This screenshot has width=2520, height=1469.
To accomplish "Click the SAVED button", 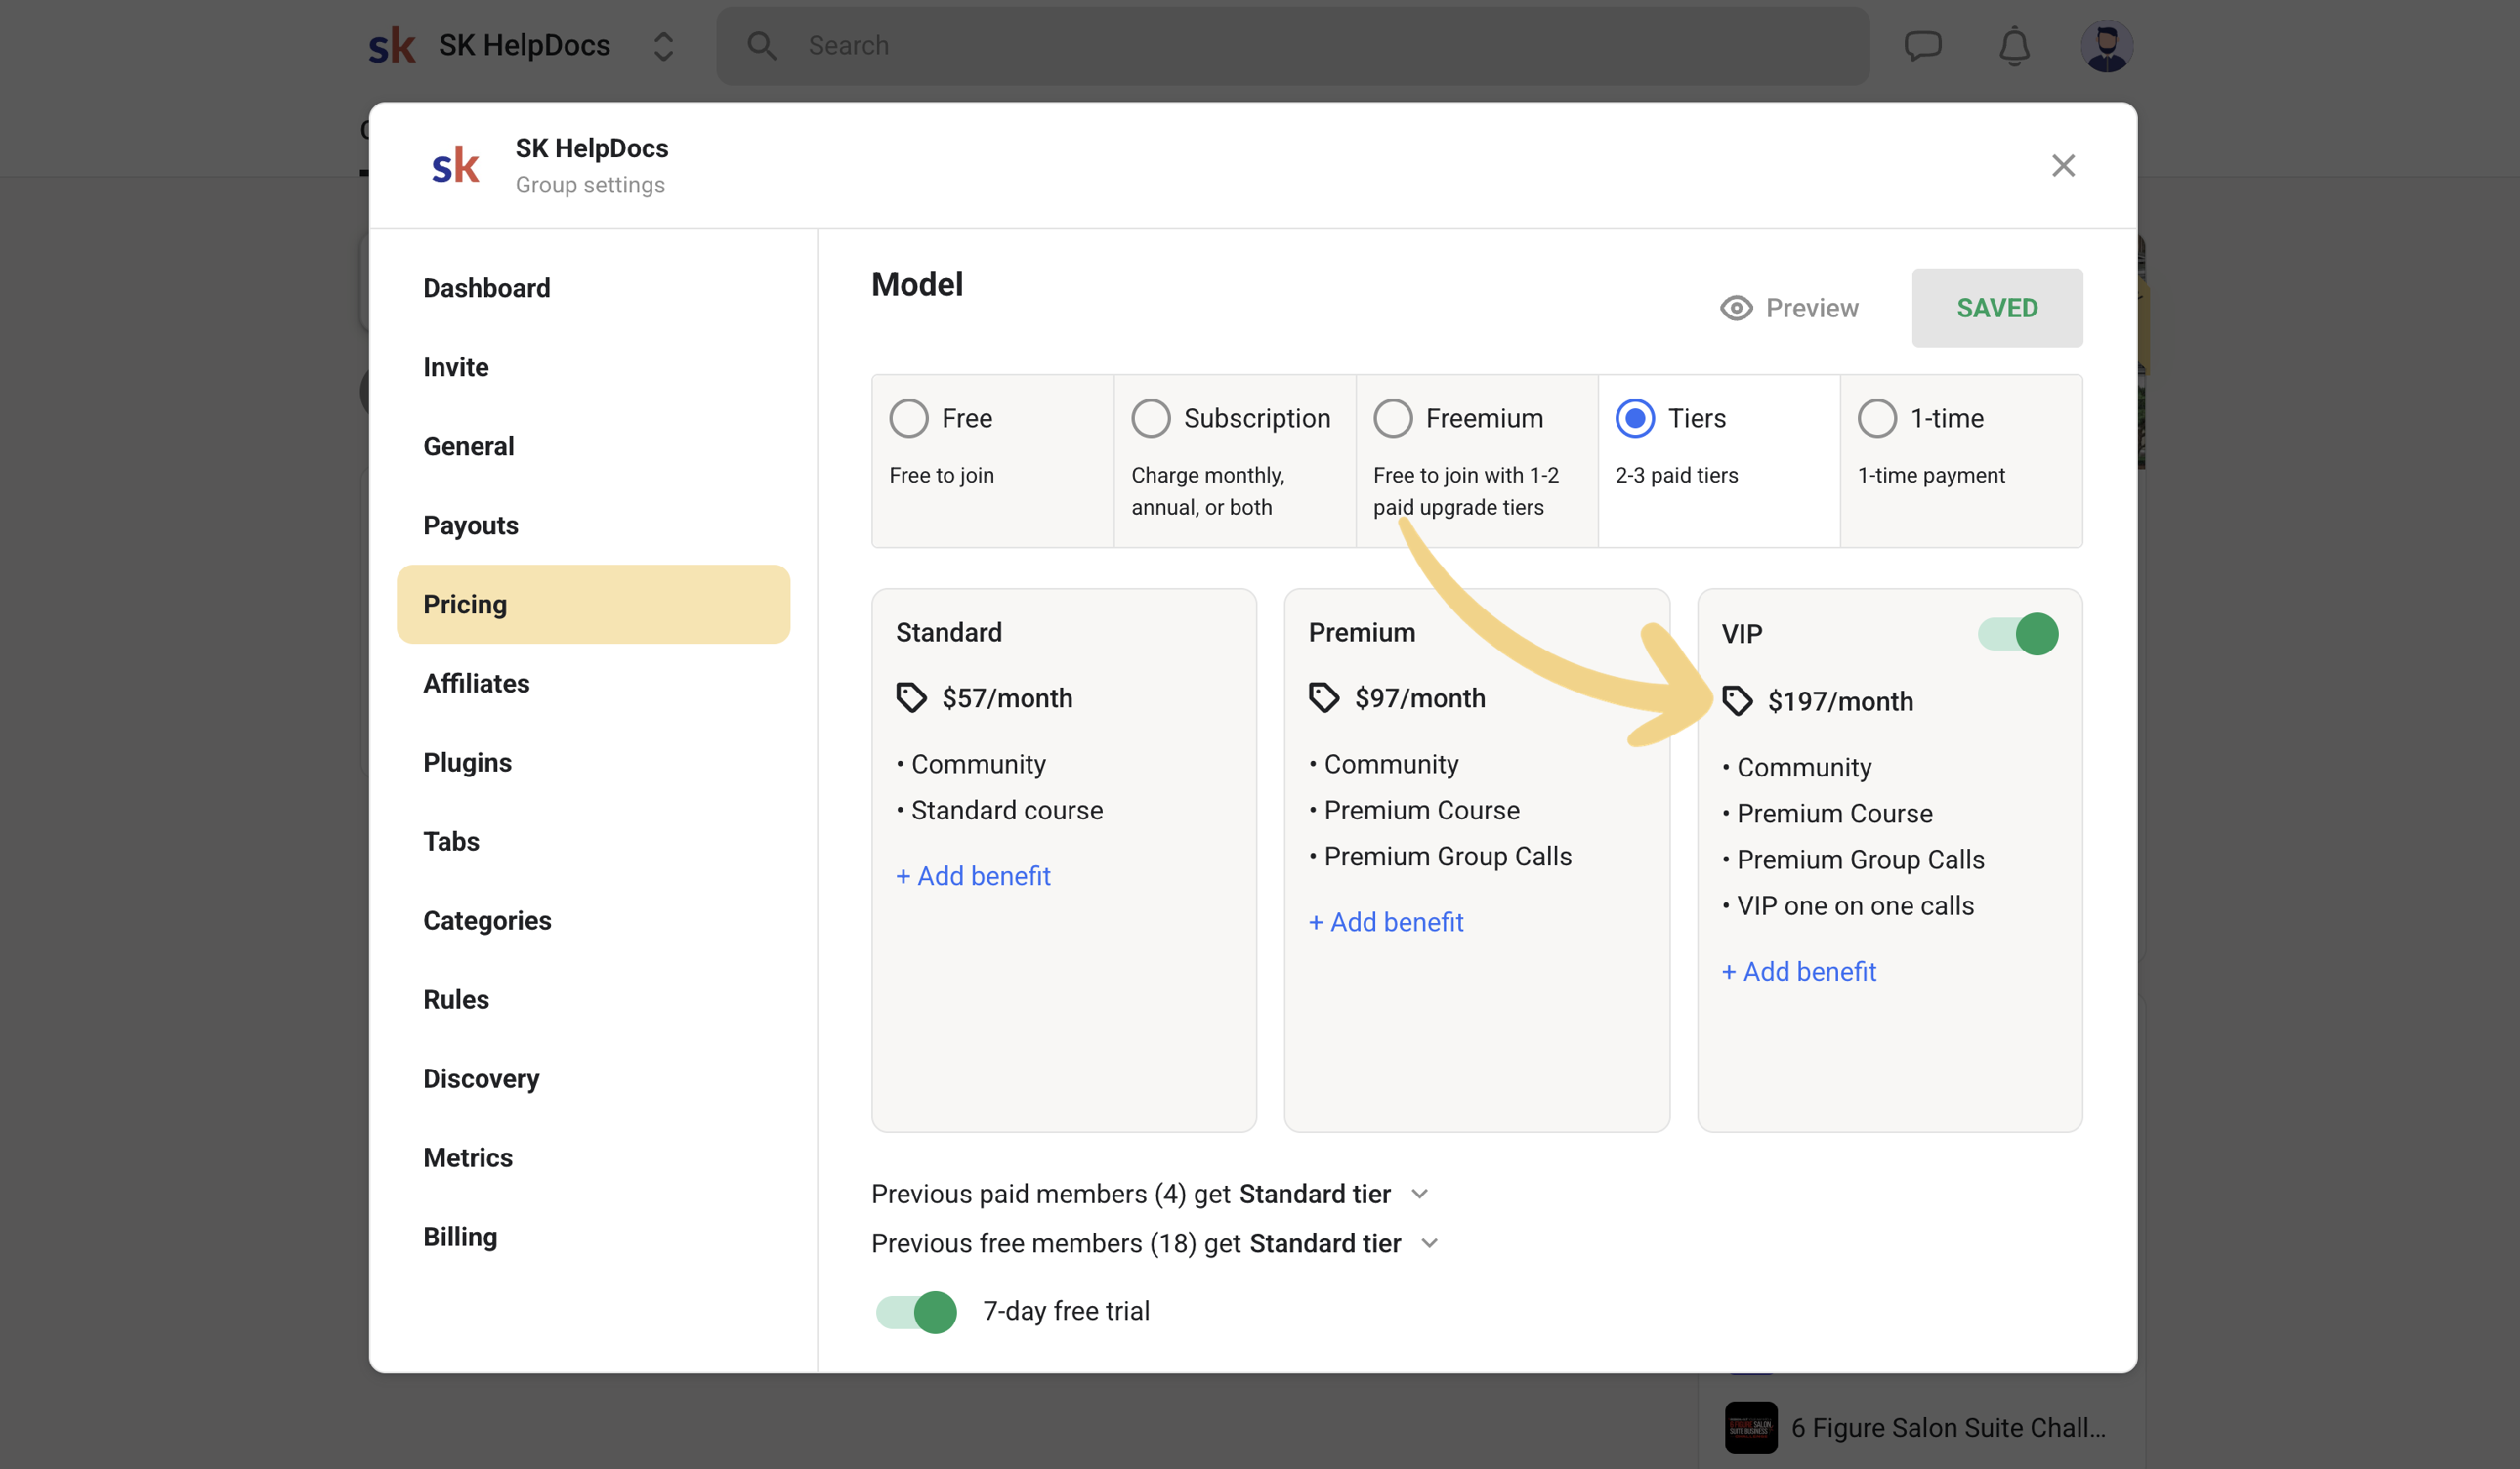I will (1996, 308).
